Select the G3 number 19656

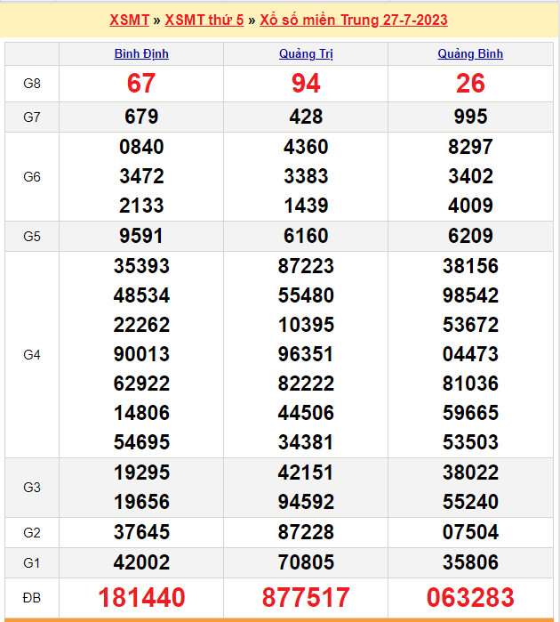(141, 502)
